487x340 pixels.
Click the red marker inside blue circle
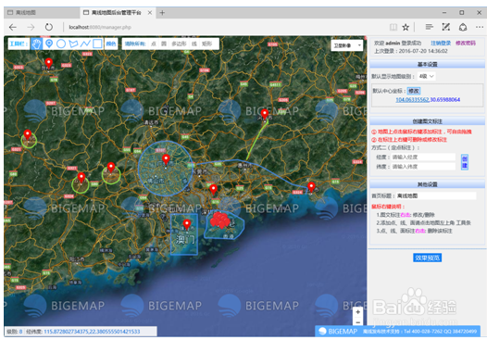(x=166, y=159)
